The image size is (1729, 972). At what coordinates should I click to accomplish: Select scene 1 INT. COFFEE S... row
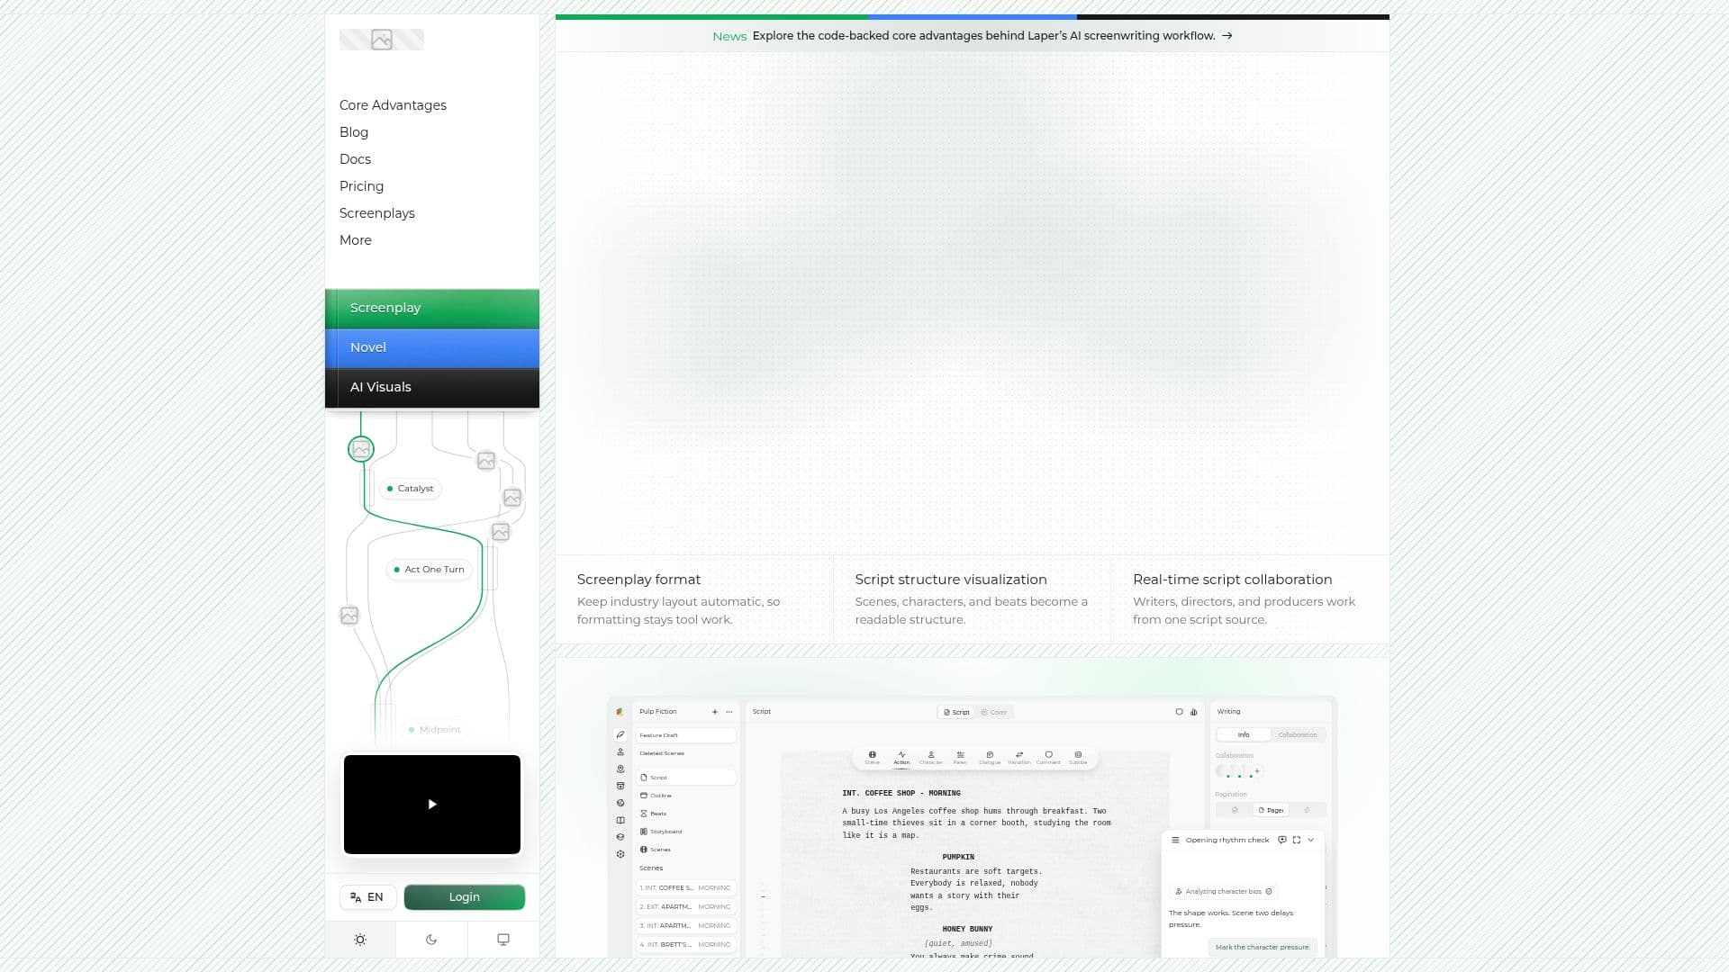click(x=685, y=888)
